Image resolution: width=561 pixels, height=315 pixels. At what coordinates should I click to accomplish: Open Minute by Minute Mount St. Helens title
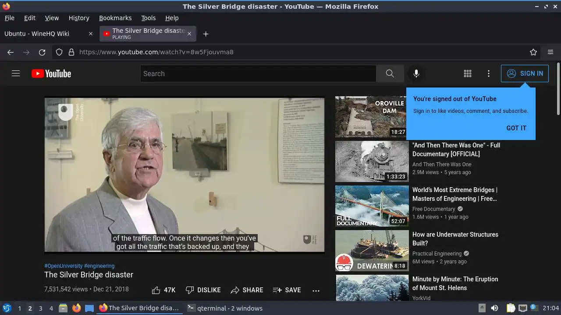pyautogui.click(x=455, y=283)
